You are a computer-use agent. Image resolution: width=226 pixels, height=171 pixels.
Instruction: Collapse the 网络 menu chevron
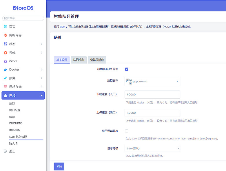point(42,95)
